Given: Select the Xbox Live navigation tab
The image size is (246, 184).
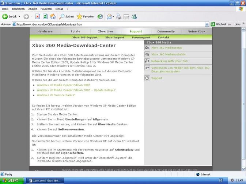Looking at the screenshot, I should click(x=106, y=31).
